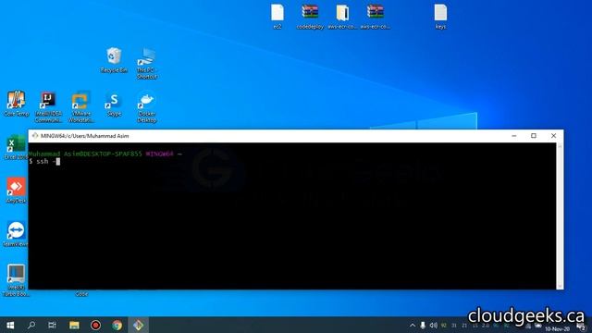
Task: Open the Recycle Bin
Action: pyautogui.click(x=114, y=60)
